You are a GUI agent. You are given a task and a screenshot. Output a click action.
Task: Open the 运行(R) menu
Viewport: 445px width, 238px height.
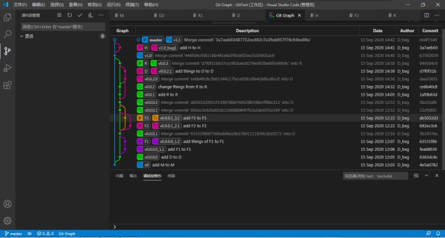(x=114, y=5)
